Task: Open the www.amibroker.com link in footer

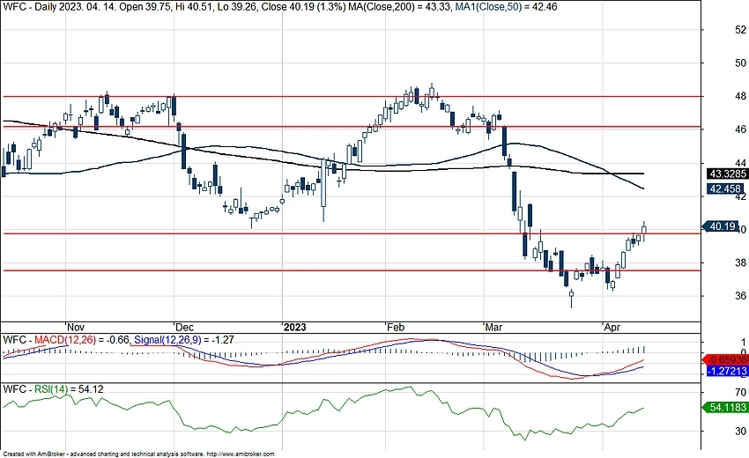Action: pos(241,454)
